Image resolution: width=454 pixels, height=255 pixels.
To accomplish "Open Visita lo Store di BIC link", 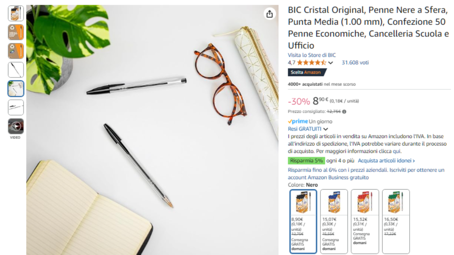I will (312, 55).
